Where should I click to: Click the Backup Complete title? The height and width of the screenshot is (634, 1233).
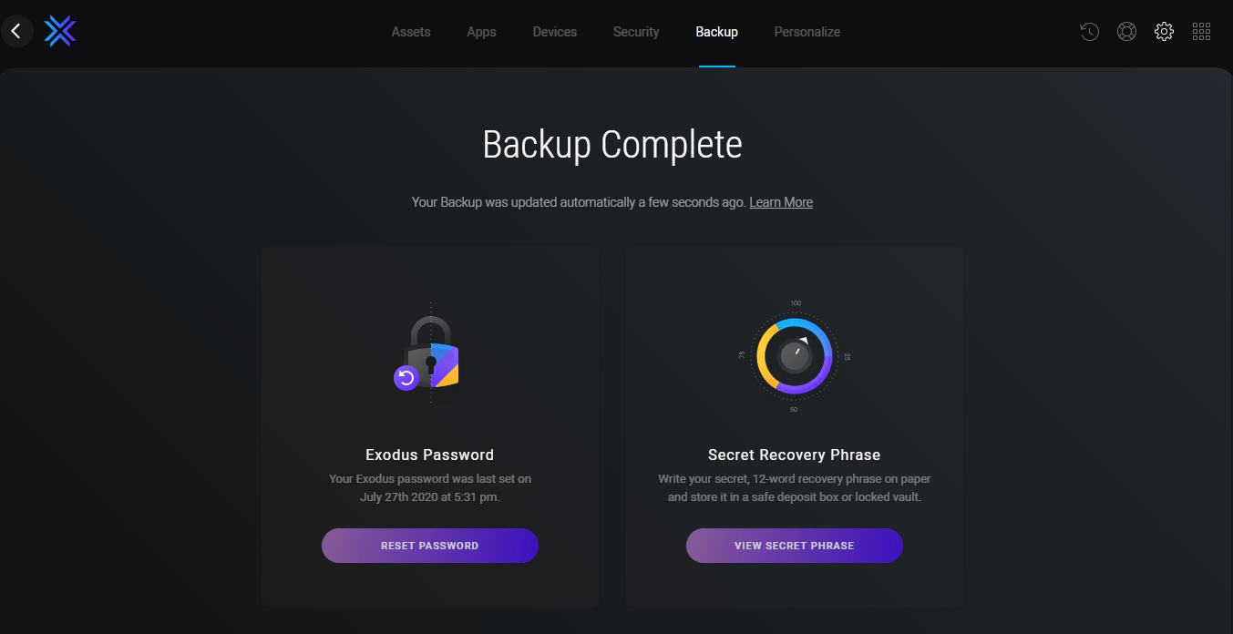(x=612, y=145)
